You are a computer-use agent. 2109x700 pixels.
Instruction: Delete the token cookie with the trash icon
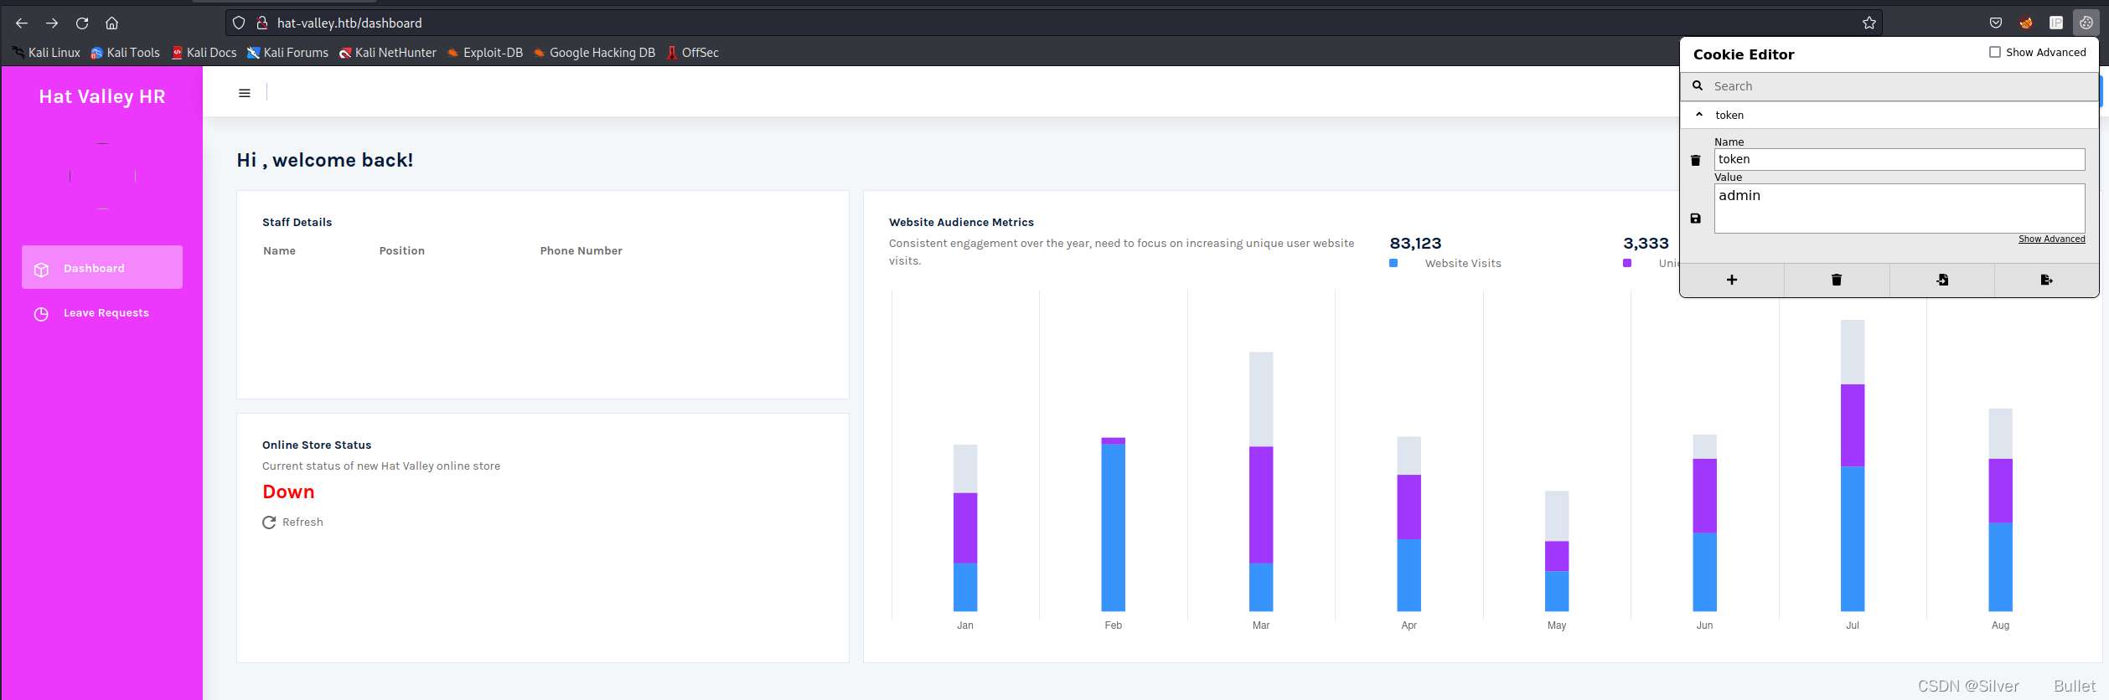[x=1696, y=160]
